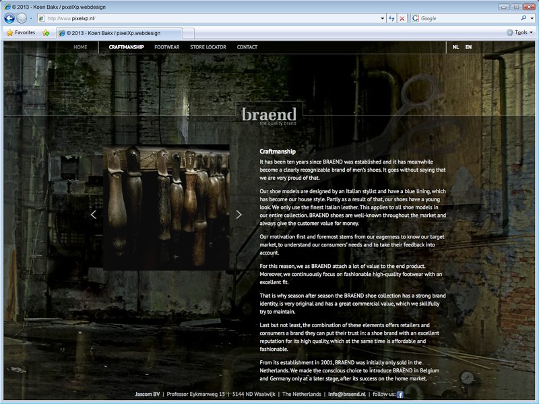The image size is (539, 404).
Task: Switch site language to NL
Action: 456,47
